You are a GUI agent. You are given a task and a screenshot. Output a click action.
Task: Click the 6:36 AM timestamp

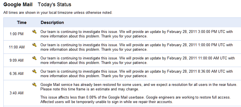(x=17, y=73)
